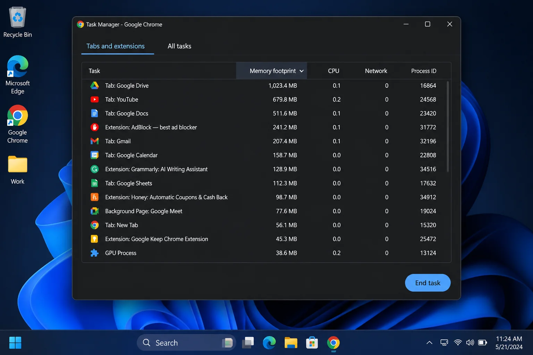Viewport: 533px width, 355px height.
Task: Click the YouTube tab icon
Action: click(x=94, y=99)
